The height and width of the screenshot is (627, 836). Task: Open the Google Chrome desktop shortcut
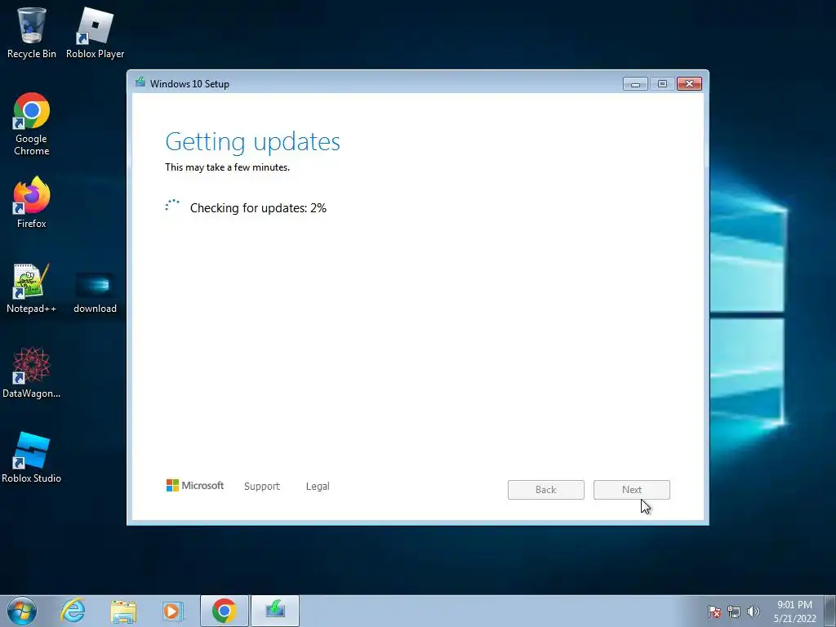[32, 124]
